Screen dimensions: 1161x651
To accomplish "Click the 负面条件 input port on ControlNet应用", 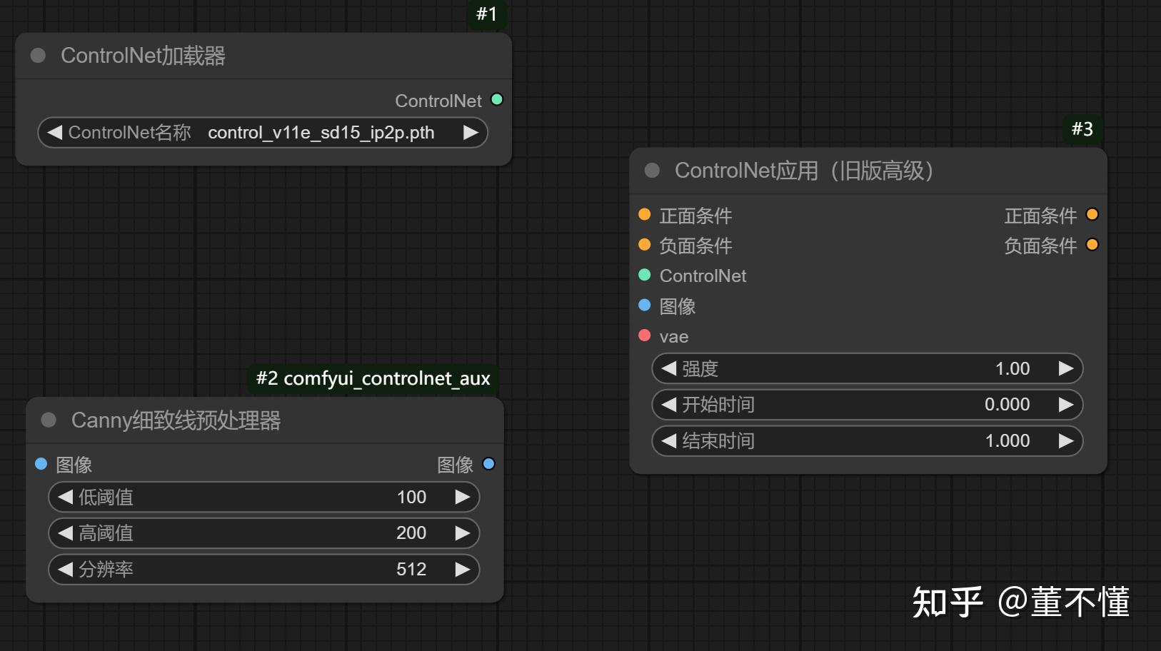I will point(645,245).
